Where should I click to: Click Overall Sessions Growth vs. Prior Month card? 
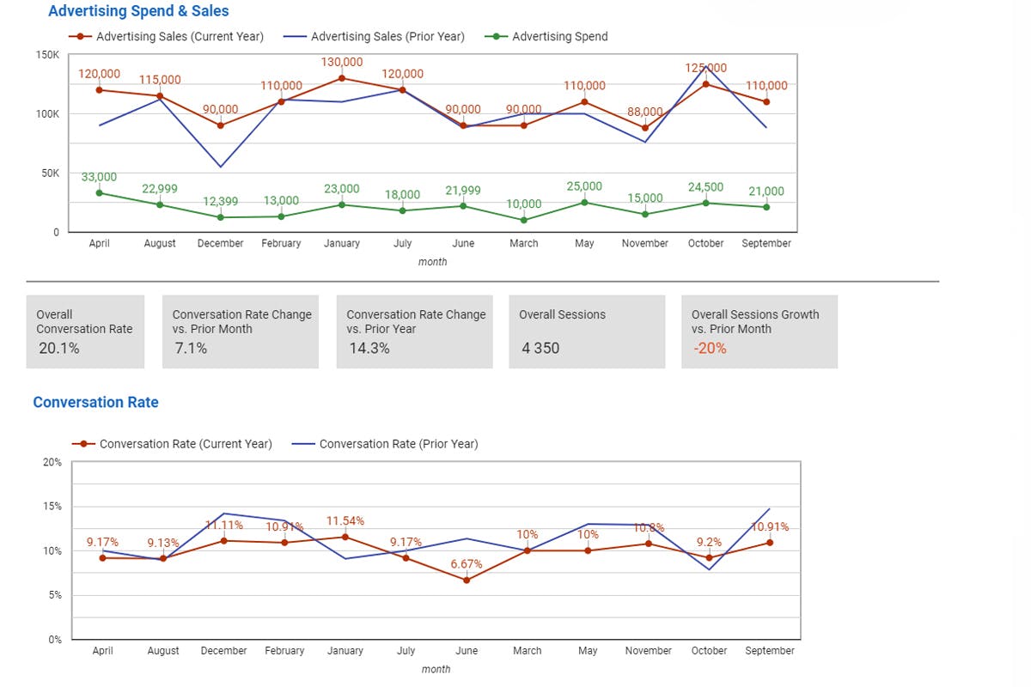pyautogui.click(x=760, y=331)
